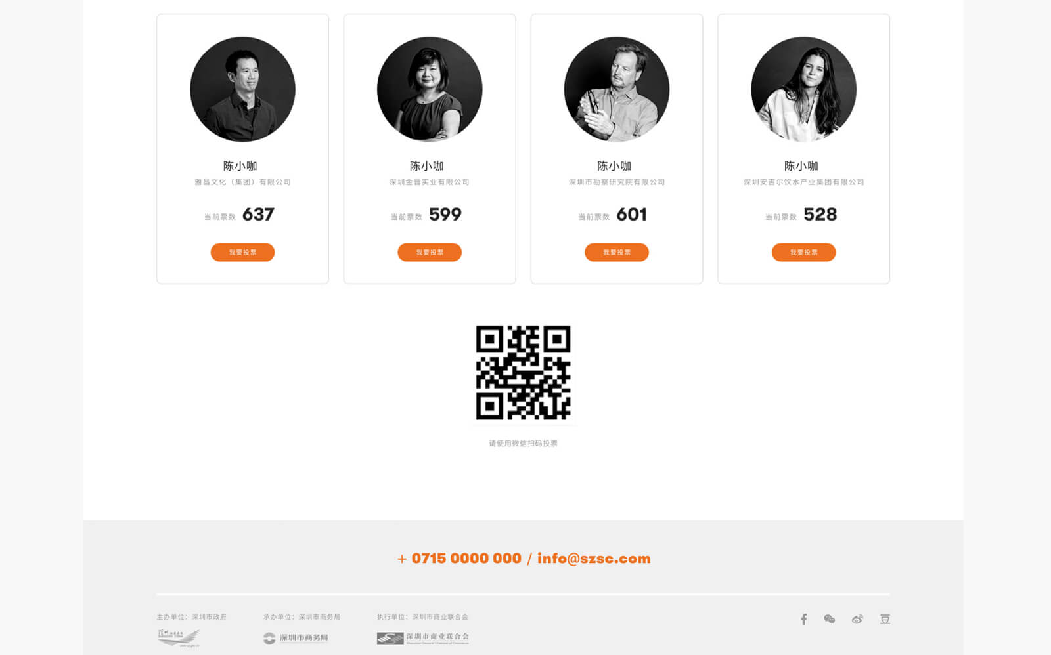Select portrait of 深圳市勘察研究院 candidate

(x=617, y=89)
